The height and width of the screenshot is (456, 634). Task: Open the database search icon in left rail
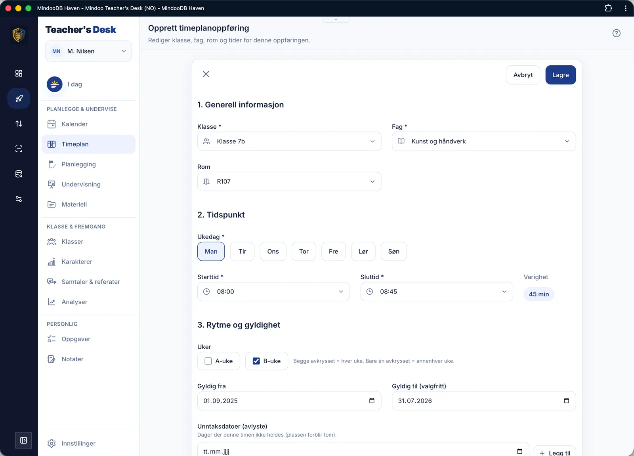tap(19, 174)
